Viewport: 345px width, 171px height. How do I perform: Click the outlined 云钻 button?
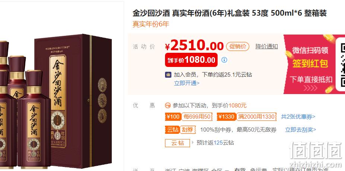178,143
